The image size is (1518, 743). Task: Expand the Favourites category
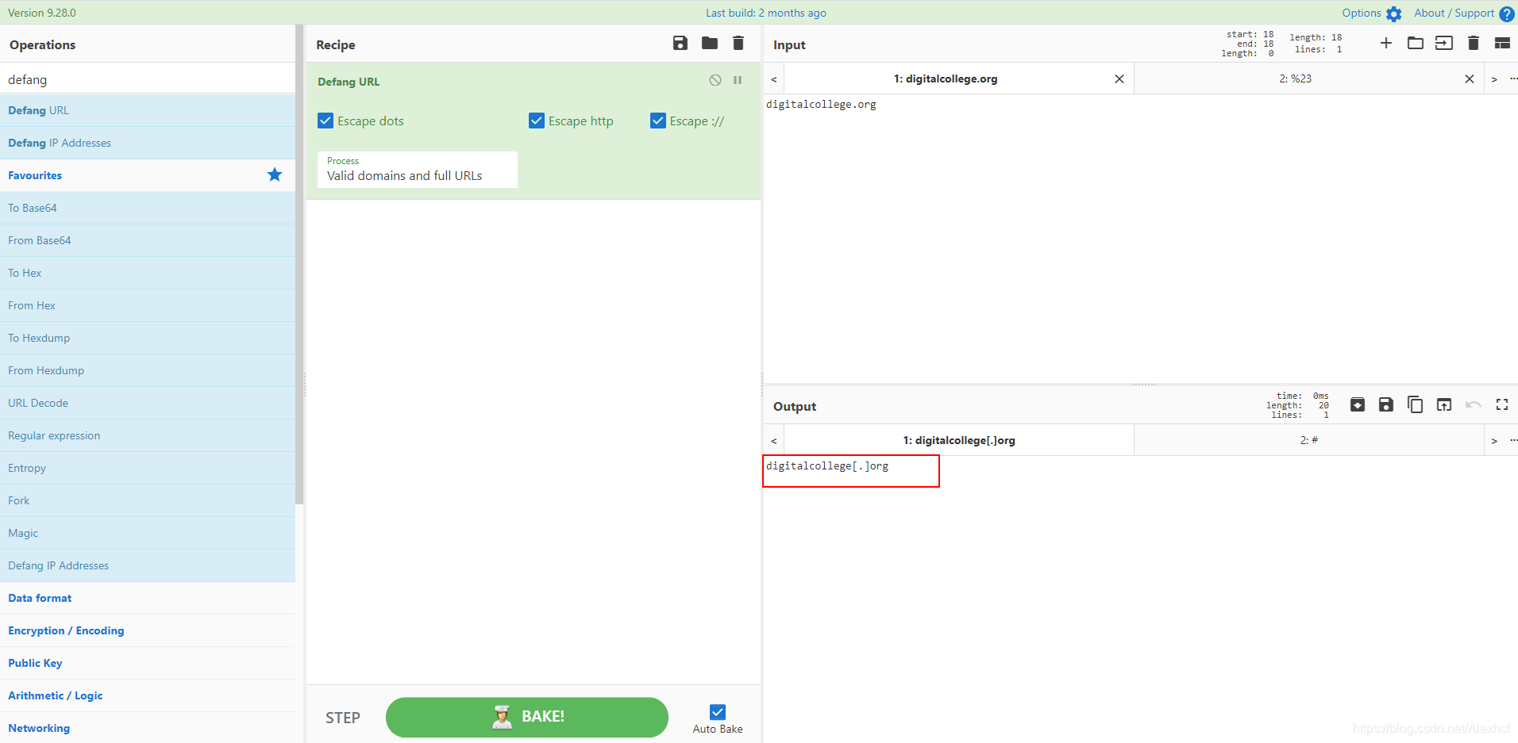click(x=148, y=175)
